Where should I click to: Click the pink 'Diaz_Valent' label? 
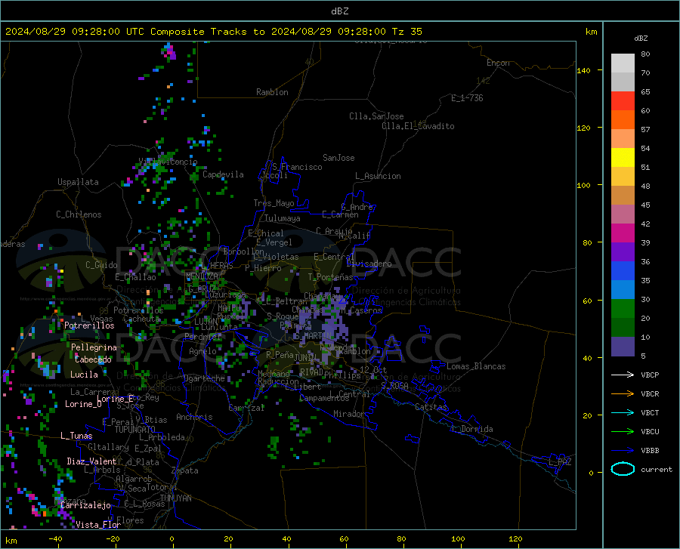point(91,461)
